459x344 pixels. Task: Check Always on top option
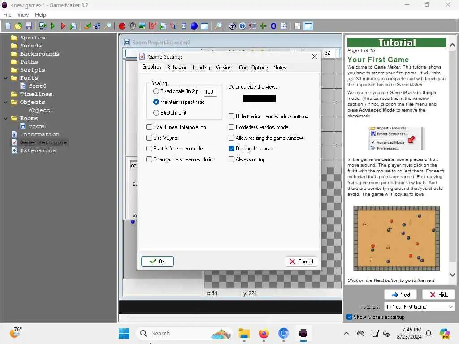click(232, 159)
